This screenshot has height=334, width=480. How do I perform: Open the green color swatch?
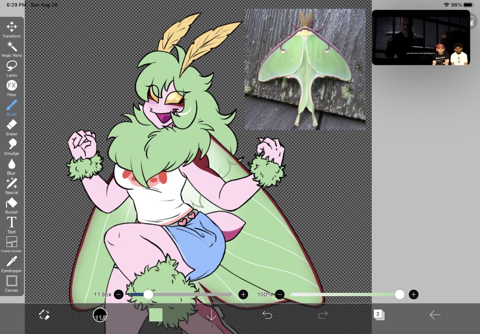tap(156, 315)
